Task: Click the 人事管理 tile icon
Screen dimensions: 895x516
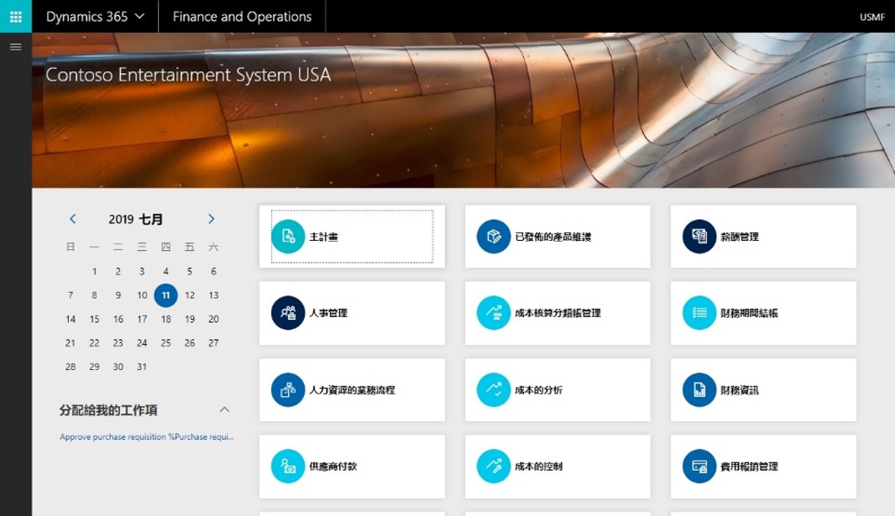Action: [x=288, y=312]
